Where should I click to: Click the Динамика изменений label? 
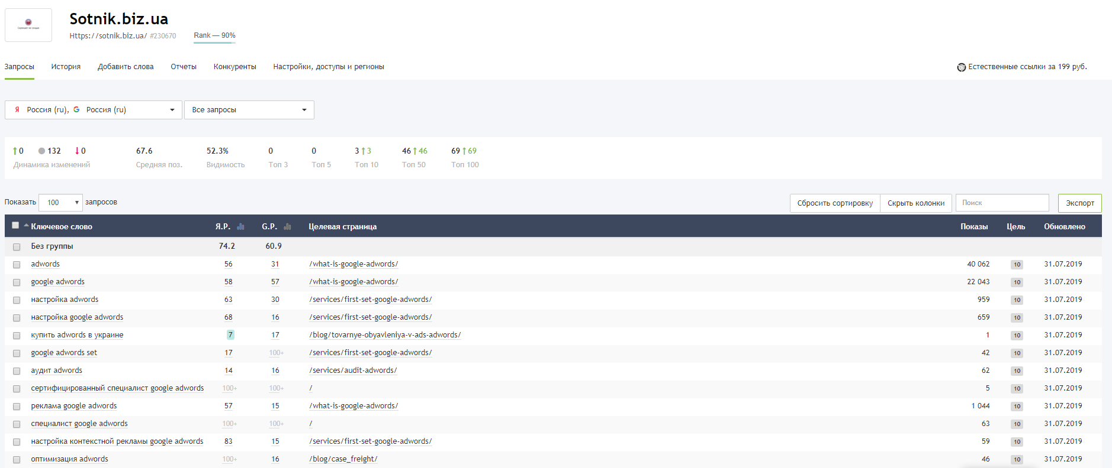click(x=52, y=165)
